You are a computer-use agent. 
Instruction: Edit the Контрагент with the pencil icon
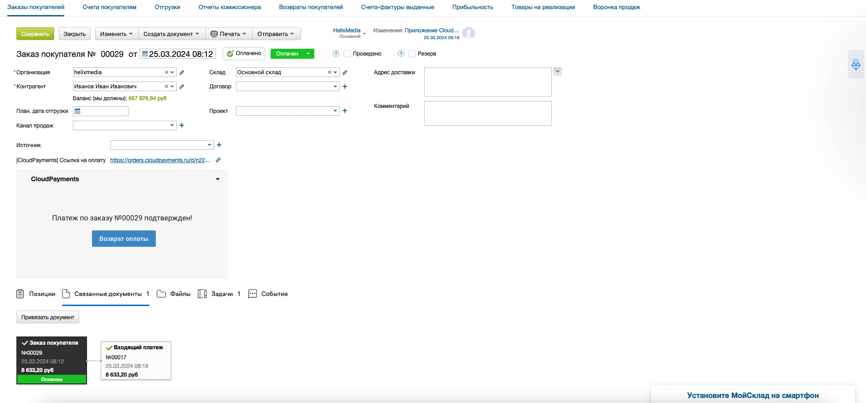(x=182, y=87)
